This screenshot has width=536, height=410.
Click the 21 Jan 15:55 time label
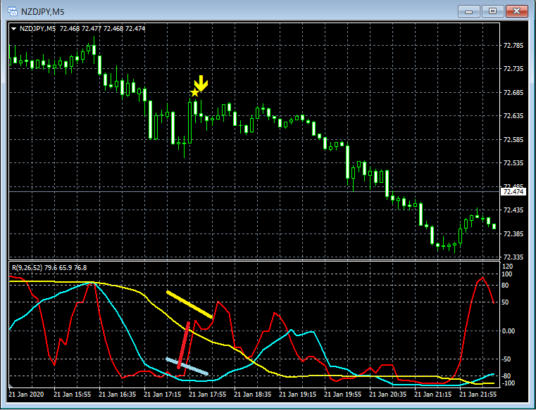tap(73, 395)
